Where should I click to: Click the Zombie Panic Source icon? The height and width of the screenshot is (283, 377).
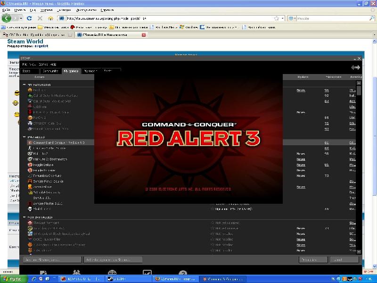point(30,181)
